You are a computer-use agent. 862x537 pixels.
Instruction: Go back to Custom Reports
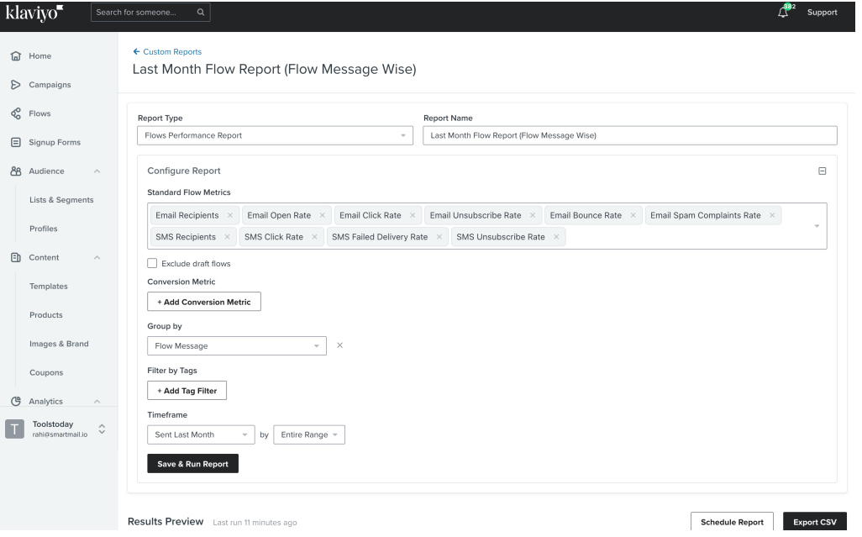pyautogui.click(x=172, y=51)
